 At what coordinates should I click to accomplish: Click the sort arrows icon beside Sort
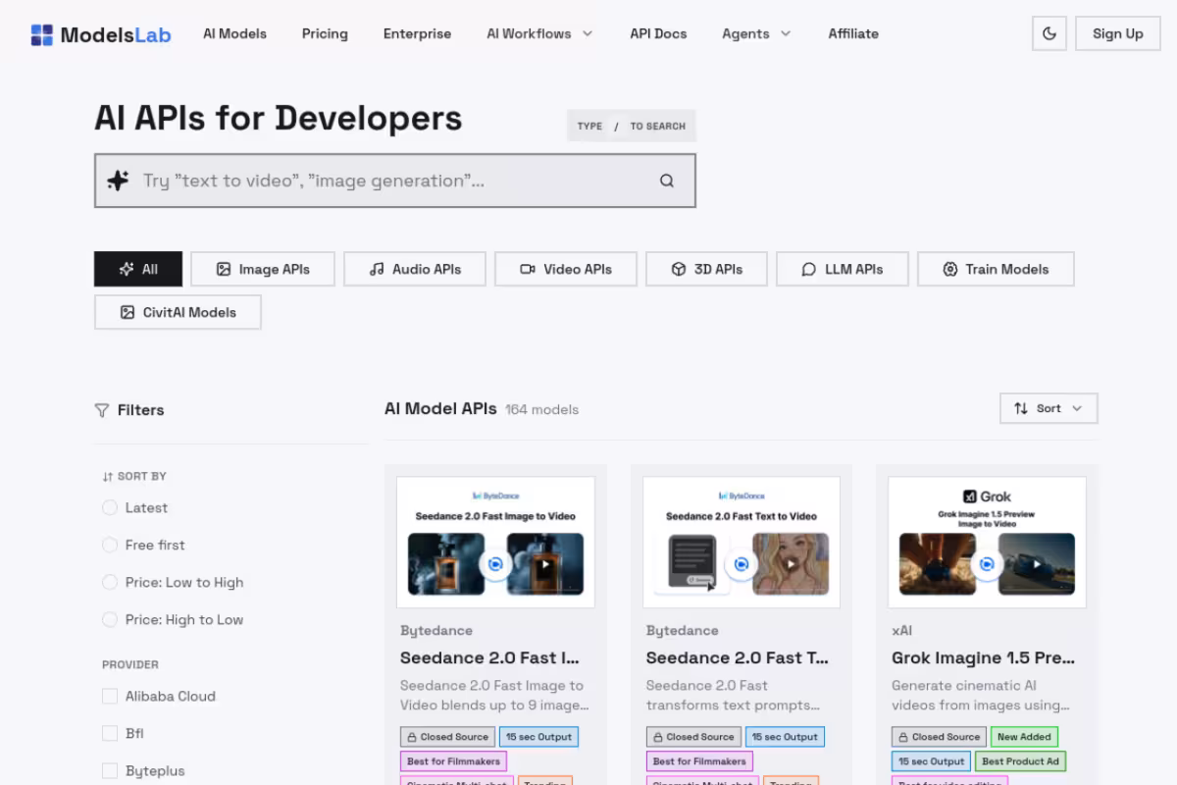[1021, 408]
